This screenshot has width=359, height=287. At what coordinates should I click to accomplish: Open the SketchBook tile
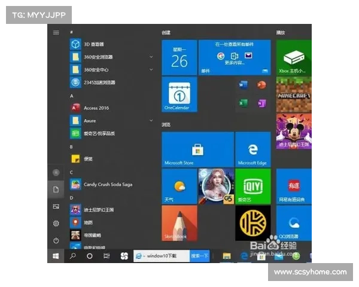coord(180,223)
